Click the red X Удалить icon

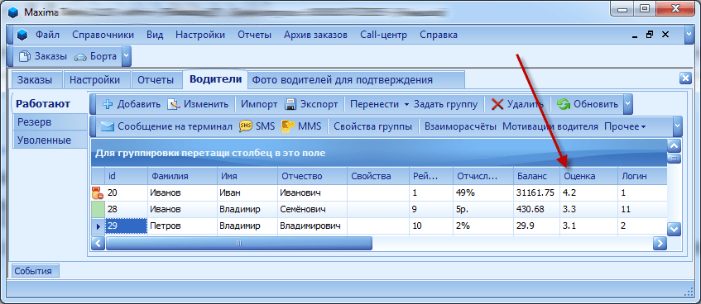tap(497, 104)
